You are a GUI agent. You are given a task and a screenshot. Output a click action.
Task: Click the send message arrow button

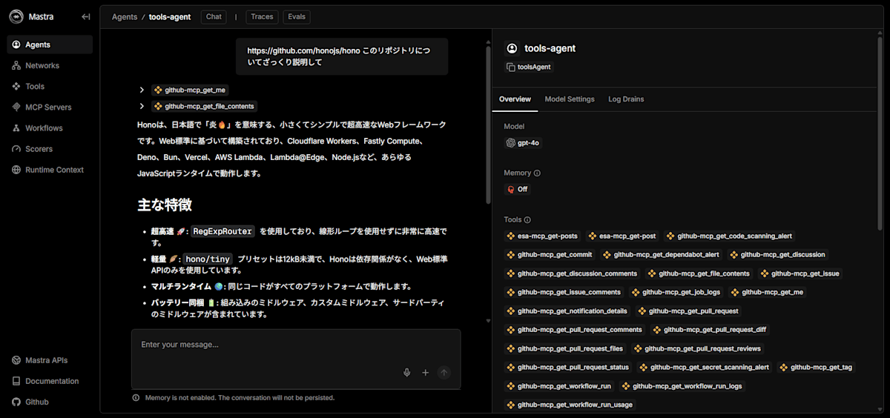[x=444, y=373]
